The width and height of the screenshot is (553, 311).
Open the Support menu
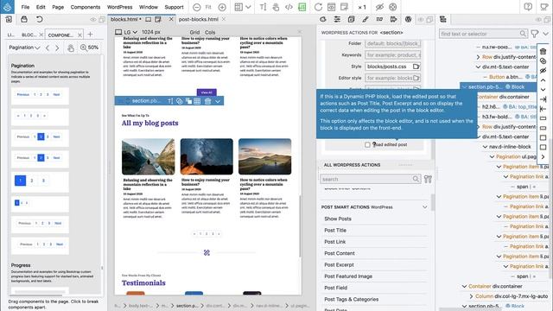pos(174,7)
